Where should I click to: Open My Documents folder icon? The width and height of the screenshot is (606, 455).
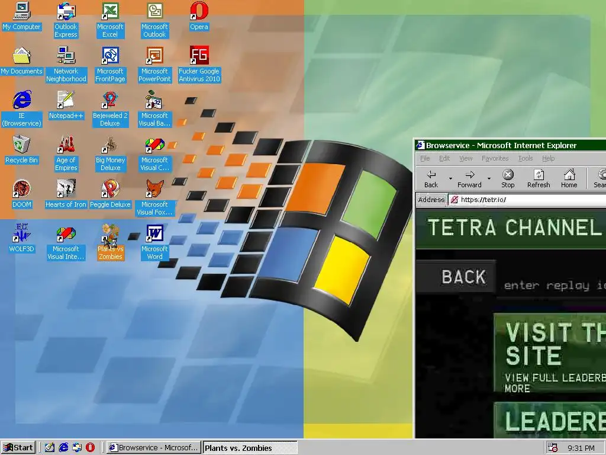22,61
